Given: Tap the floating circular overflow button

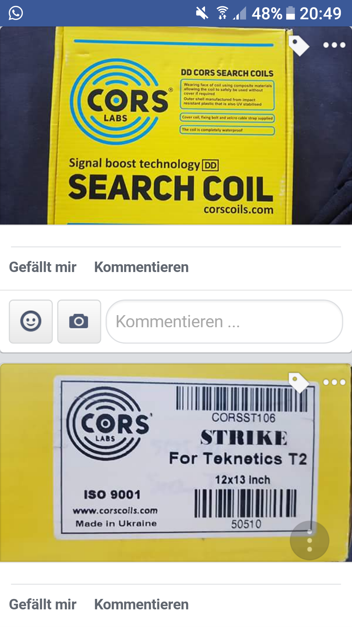Looking at the screenshot, I should coord(310,540).
